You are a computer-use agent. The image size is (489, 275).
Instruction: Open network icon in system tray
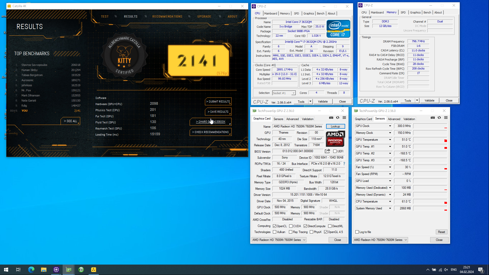click(440, 270)
